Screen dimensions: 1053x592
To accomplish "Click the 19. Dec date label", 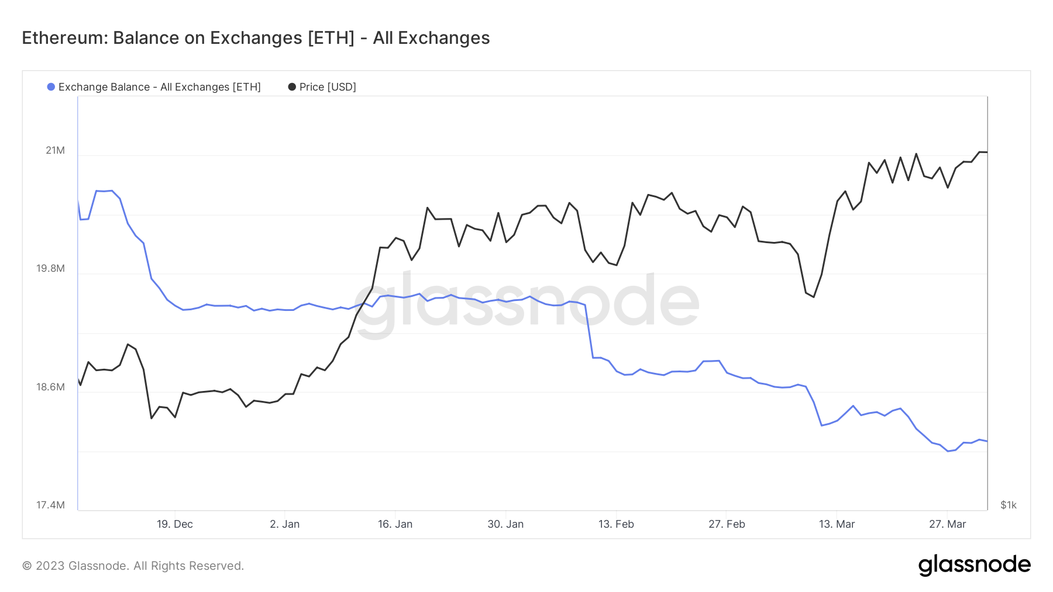I will (x=175, y=524).
